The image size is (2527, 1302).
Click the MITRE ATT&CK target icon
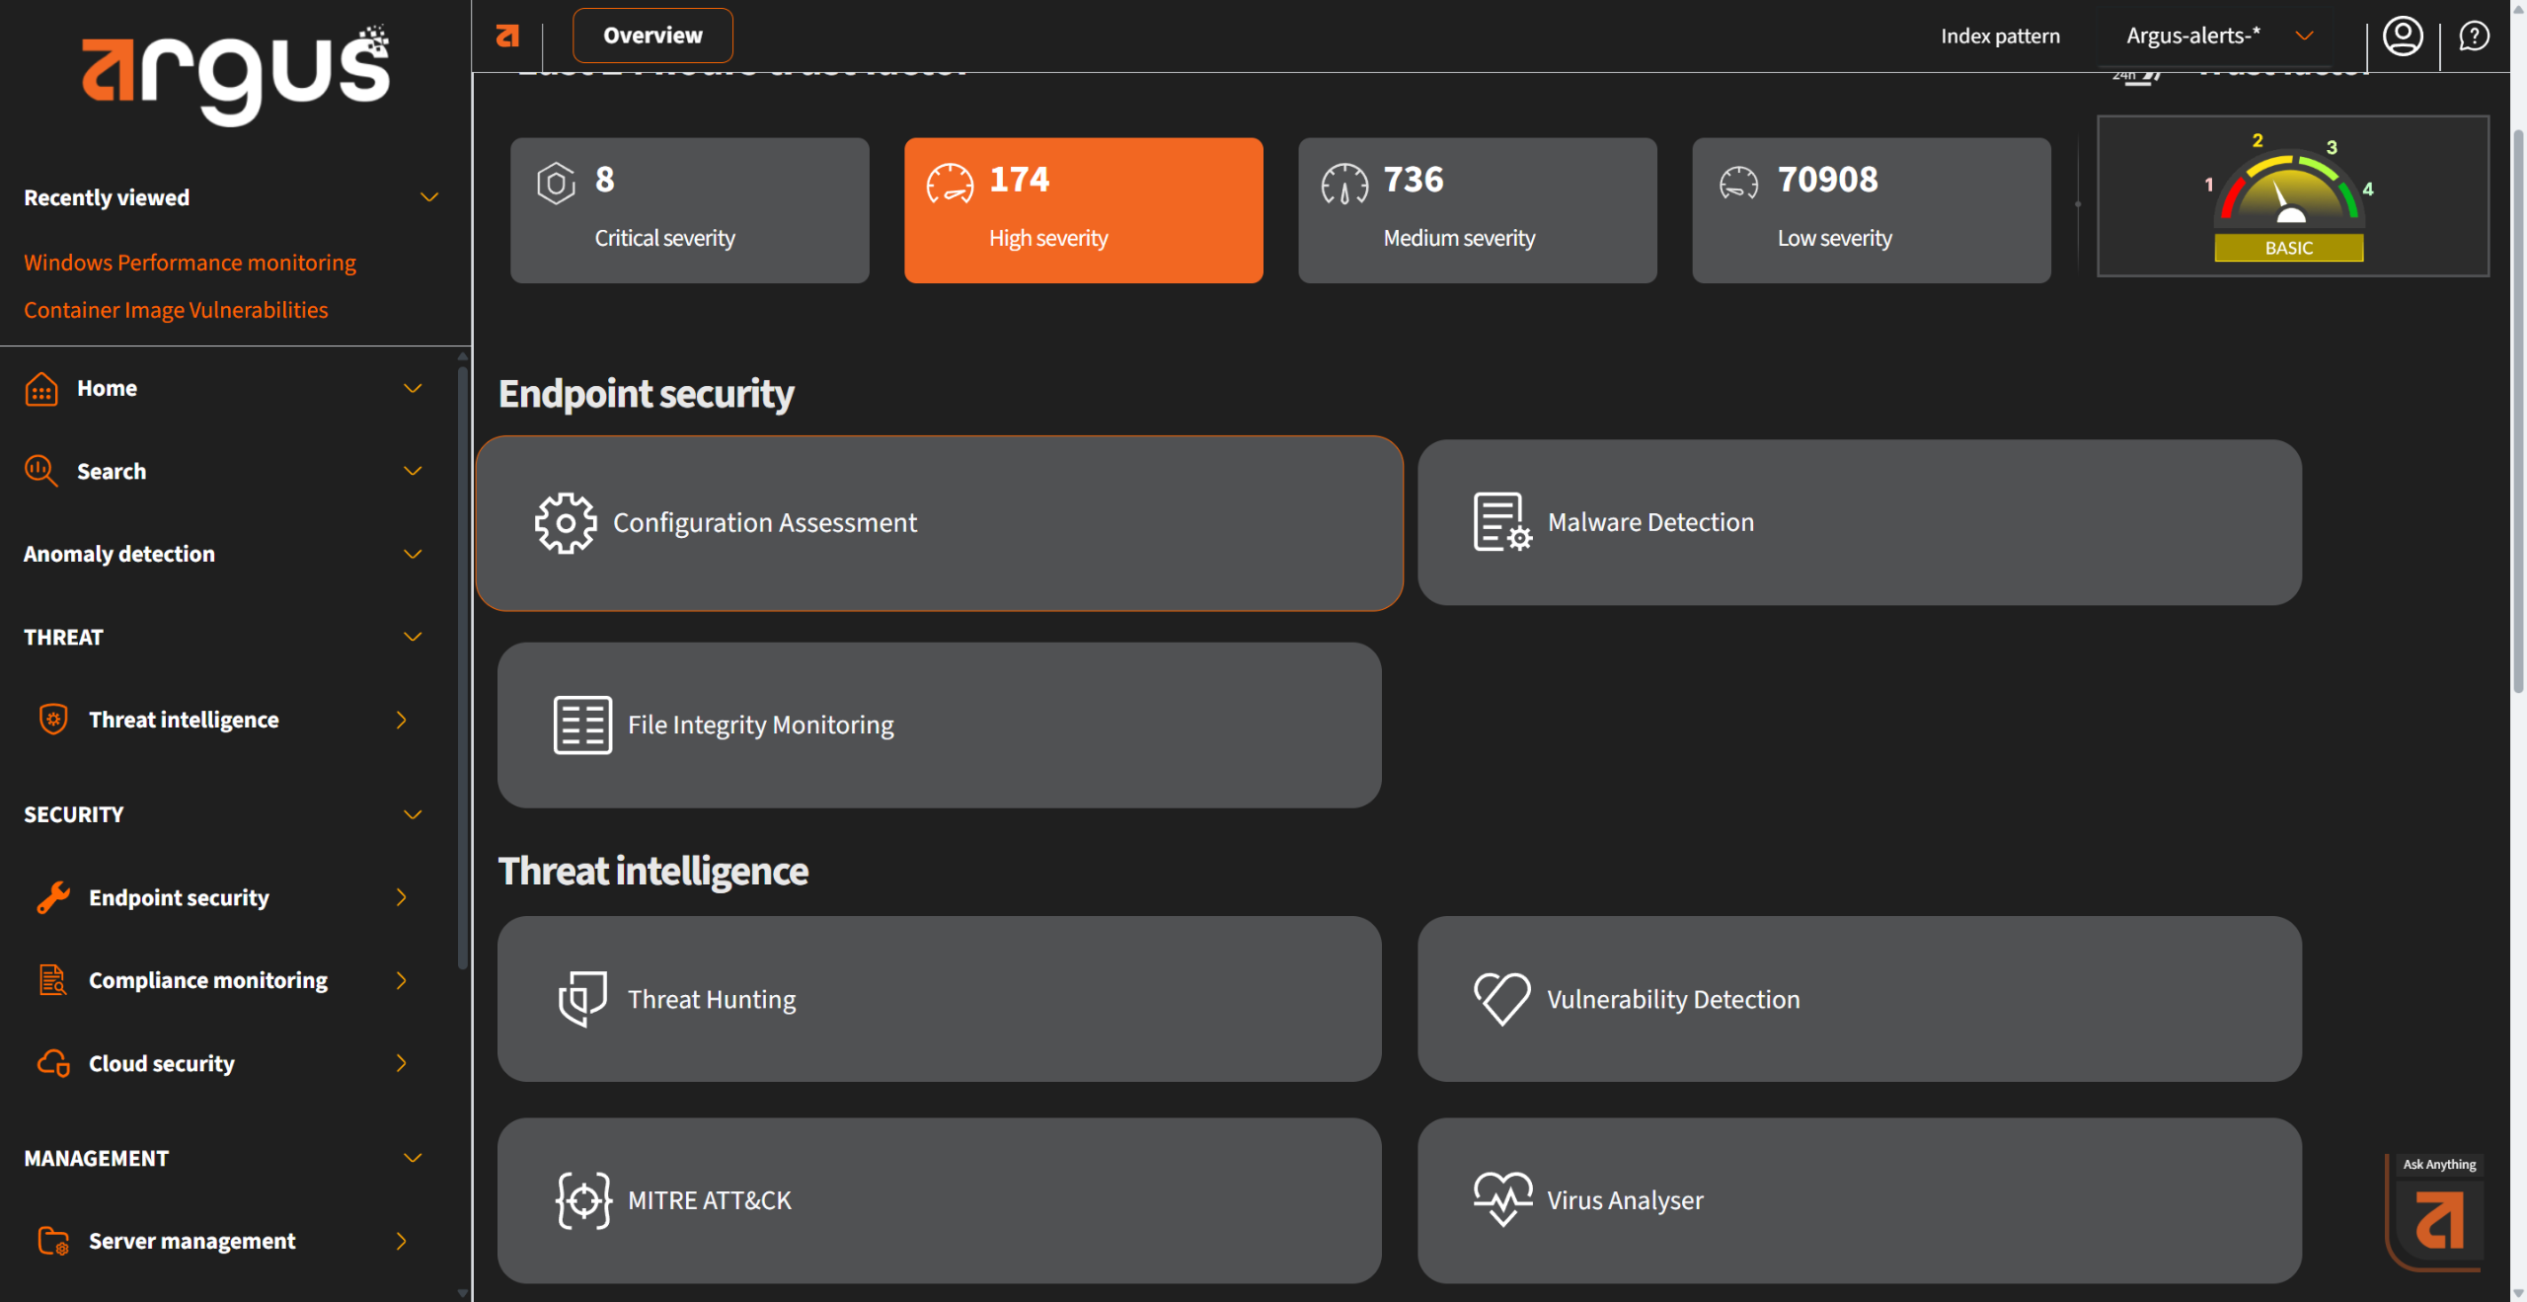click(583, 1200)
